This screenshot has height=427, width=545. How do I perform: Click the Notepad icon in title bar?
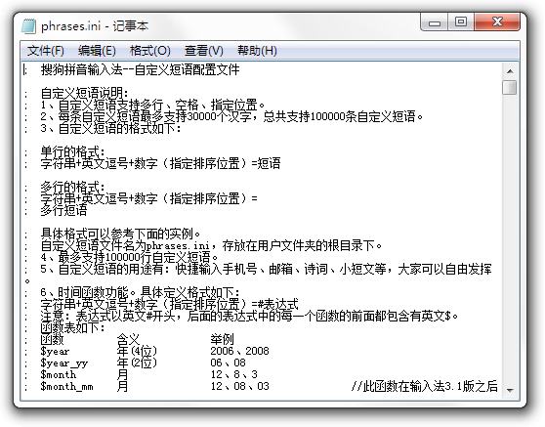point(28,26)
